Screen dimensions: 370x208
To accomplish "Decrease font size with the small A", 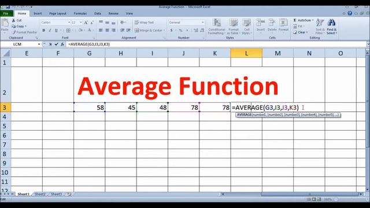I will pyautogui.click(x=92, y=23).
